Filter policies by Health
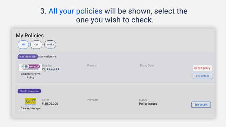Screen dimensions: 226x127 [x=50, y=45]
